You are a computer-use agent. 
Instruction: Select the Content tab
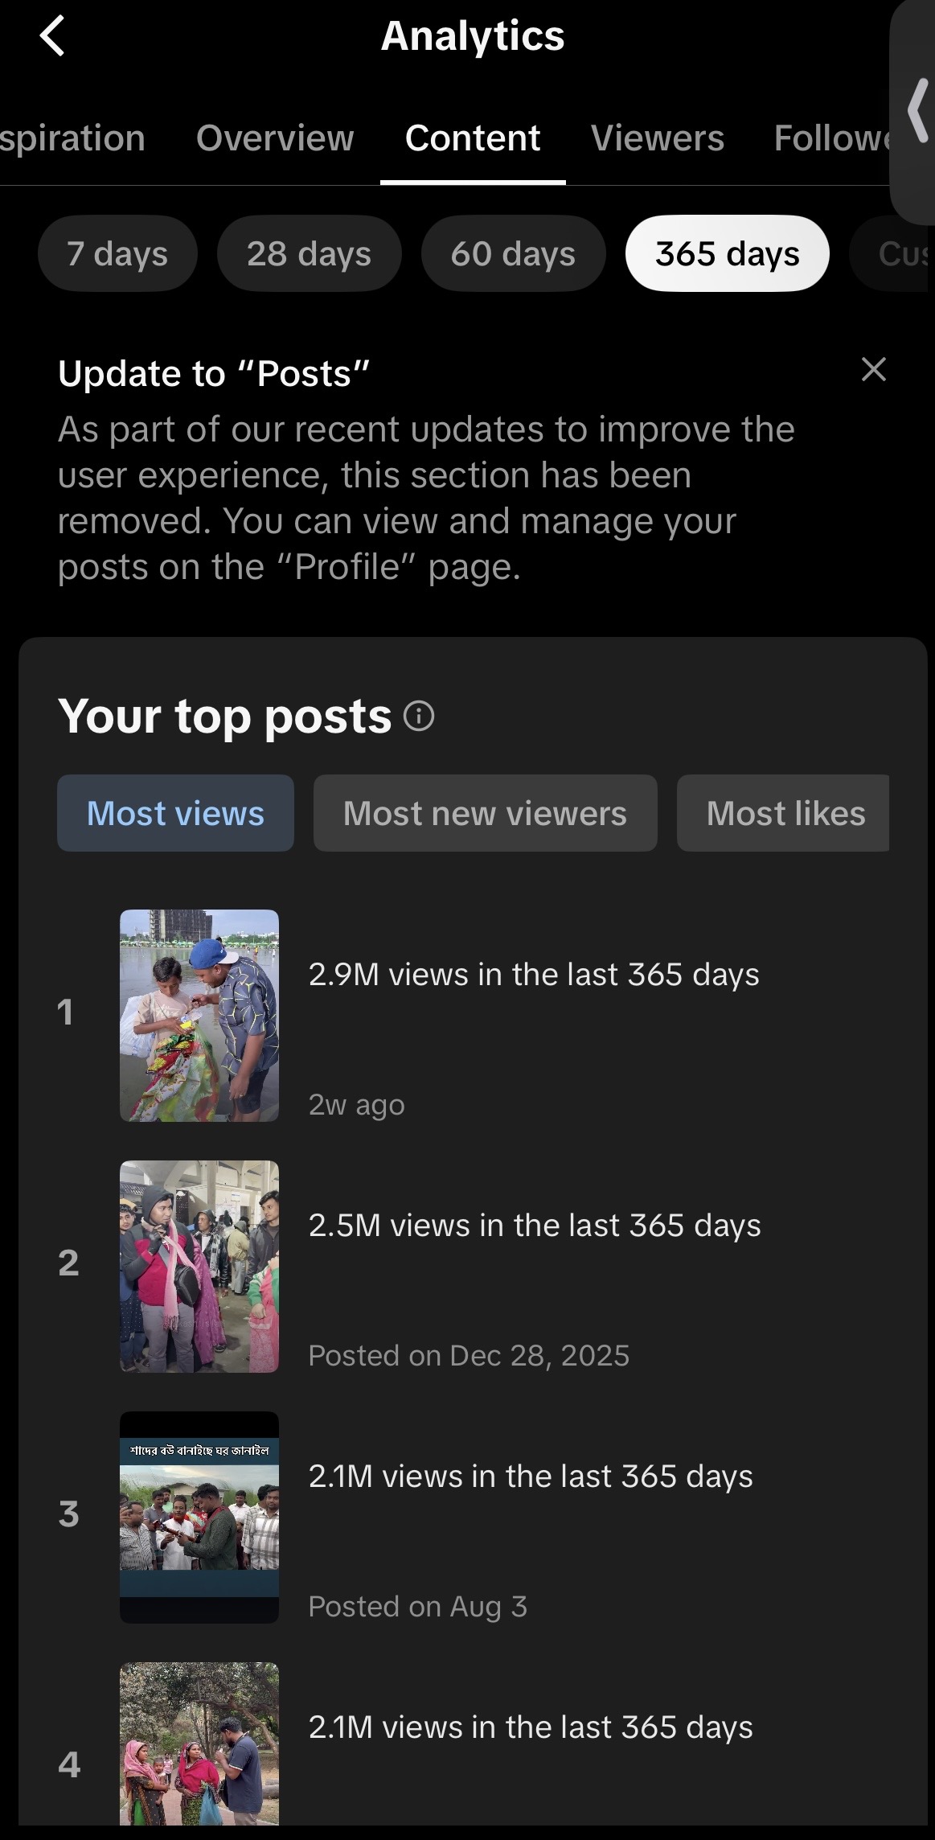473,138
